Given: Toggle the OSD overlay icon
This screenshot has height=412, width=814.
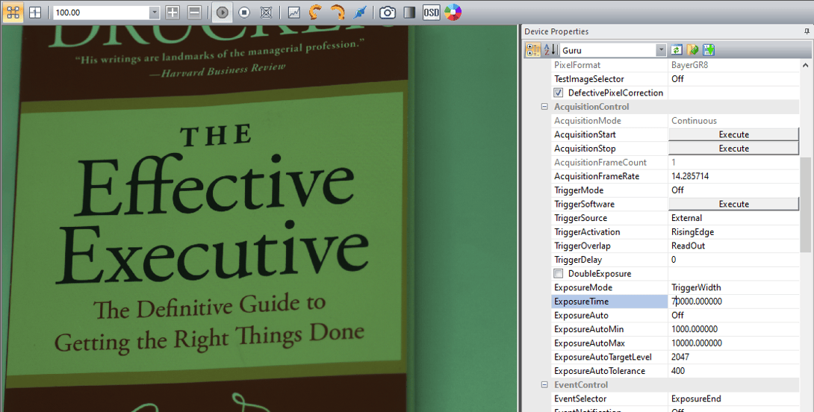Looking at the screenshot, I should tap(431, 13).
